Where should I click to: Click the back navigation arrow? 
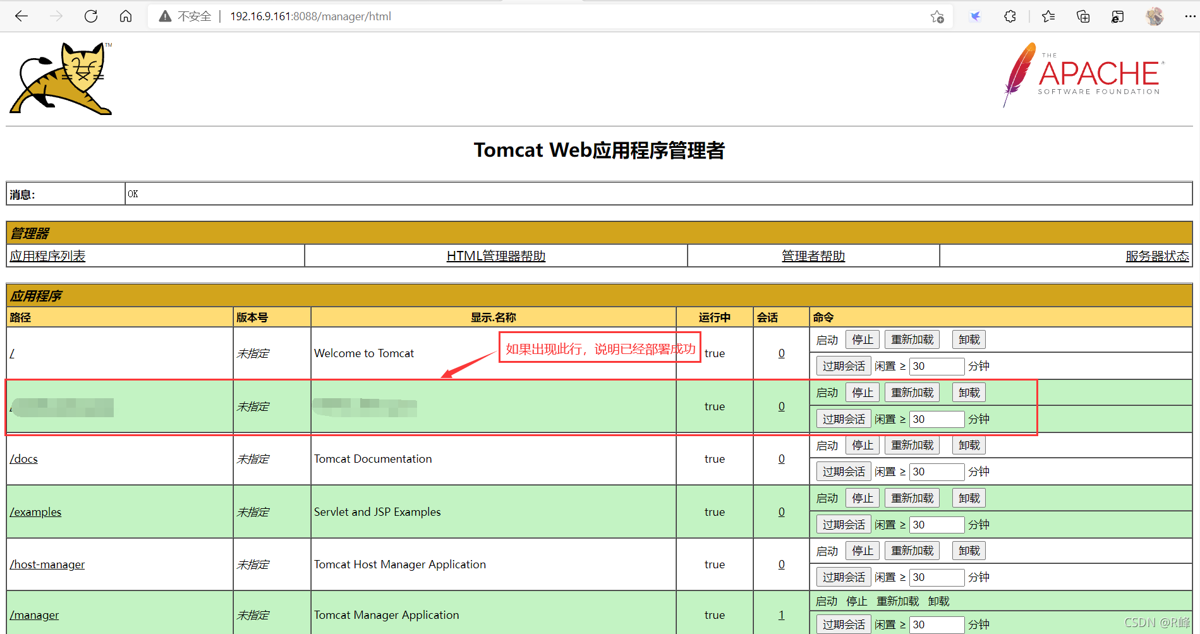(21, 16)
